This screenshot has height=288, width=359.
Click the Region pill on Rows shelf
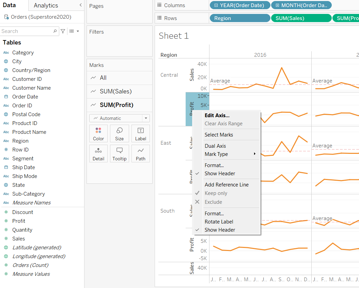[x=239, y=18]
